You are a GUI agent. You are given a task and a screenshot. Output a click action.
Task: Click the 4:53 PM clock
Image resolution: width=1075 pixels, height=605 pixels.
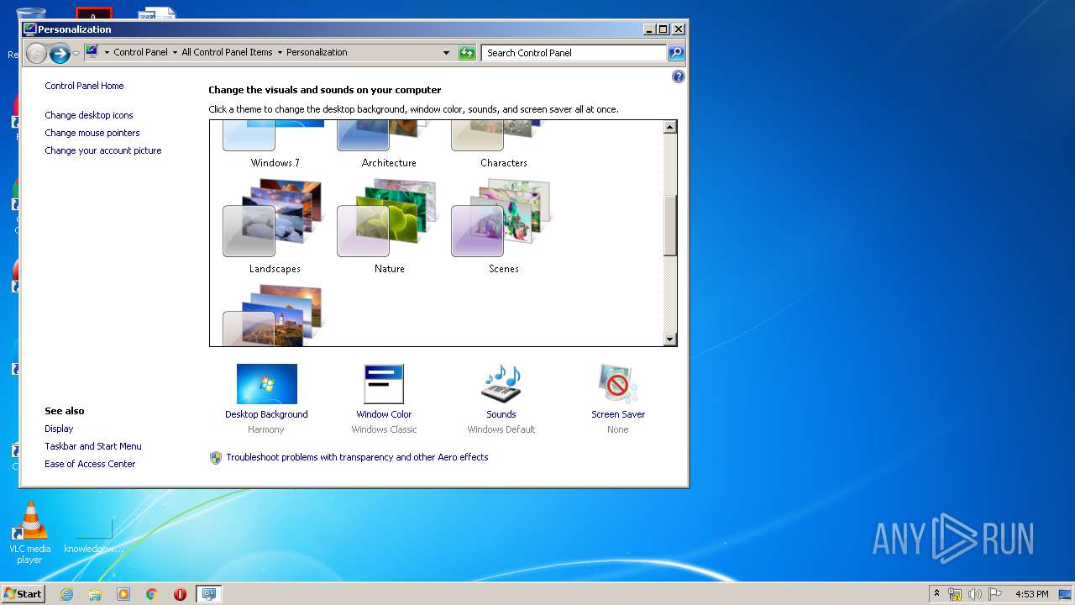(1031, 594)
